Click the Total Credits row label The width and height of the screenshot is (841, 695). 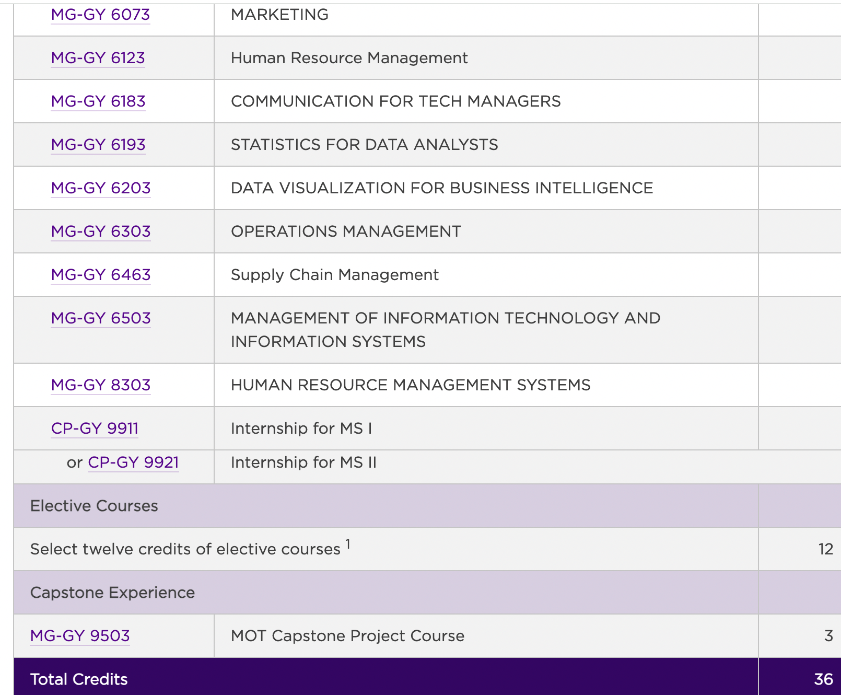[79, 679]
